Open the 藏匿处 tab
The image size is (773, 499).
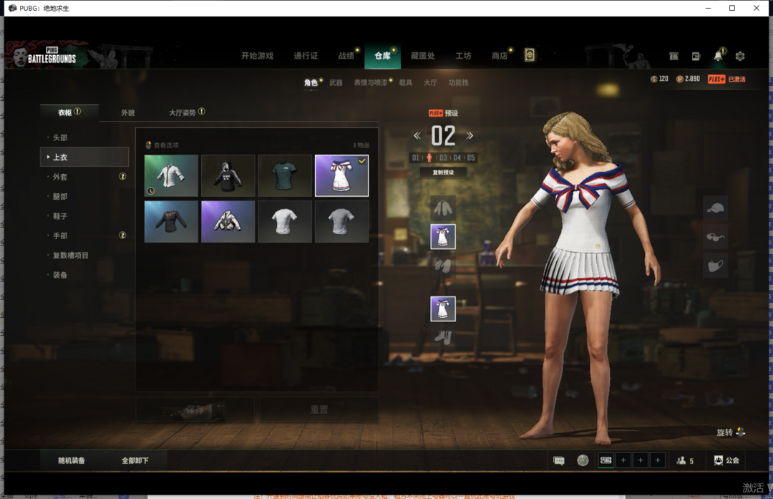(x=422, y=56)
